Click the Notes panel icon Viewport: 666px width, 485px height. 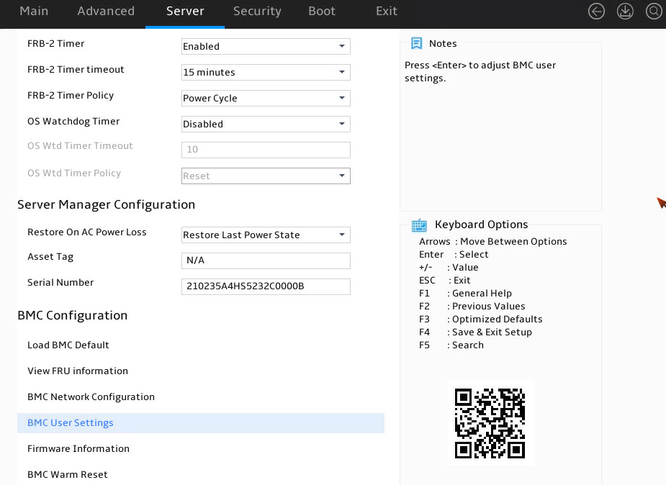[417, 43]
